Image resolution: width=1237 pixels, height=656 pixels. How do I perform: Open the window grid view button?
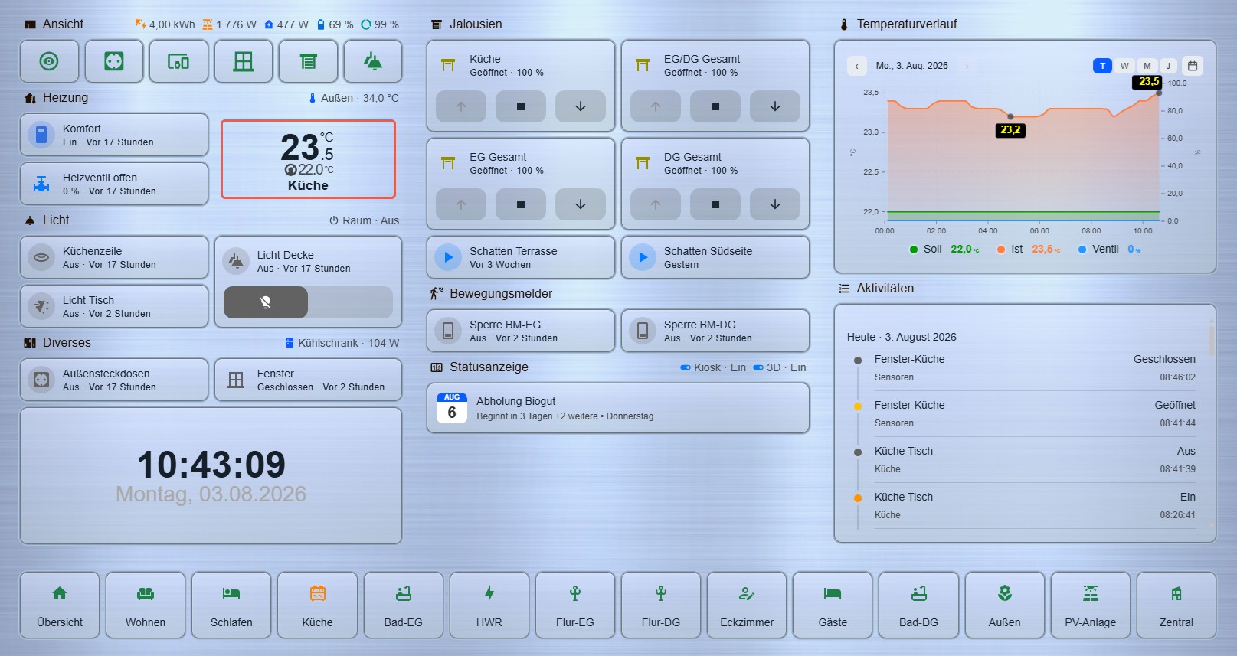tap(244, 61)
